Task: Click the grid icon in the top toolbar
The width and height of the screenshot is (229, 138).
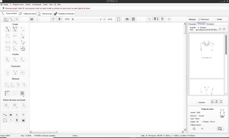Action: [133, 19]
